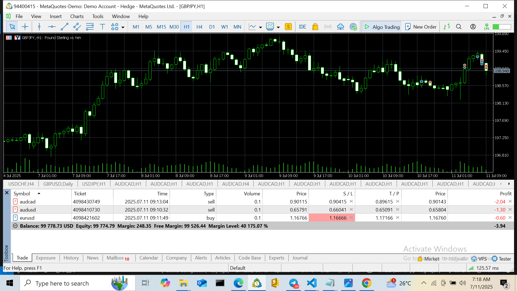Open the bottom VPS button

(479, 259)
